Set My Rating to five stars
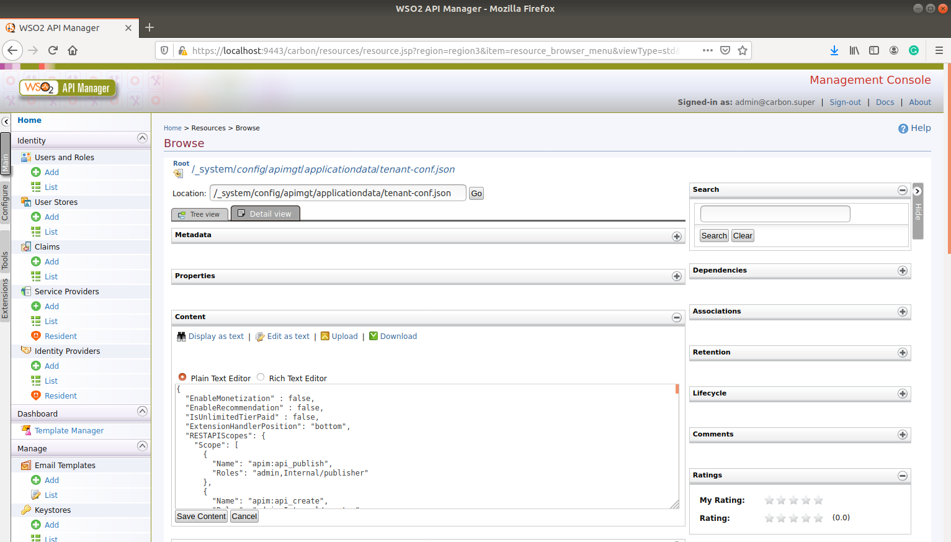Image resolution: width=951 pixels, height=542 pixels. [x=817, y=500]
